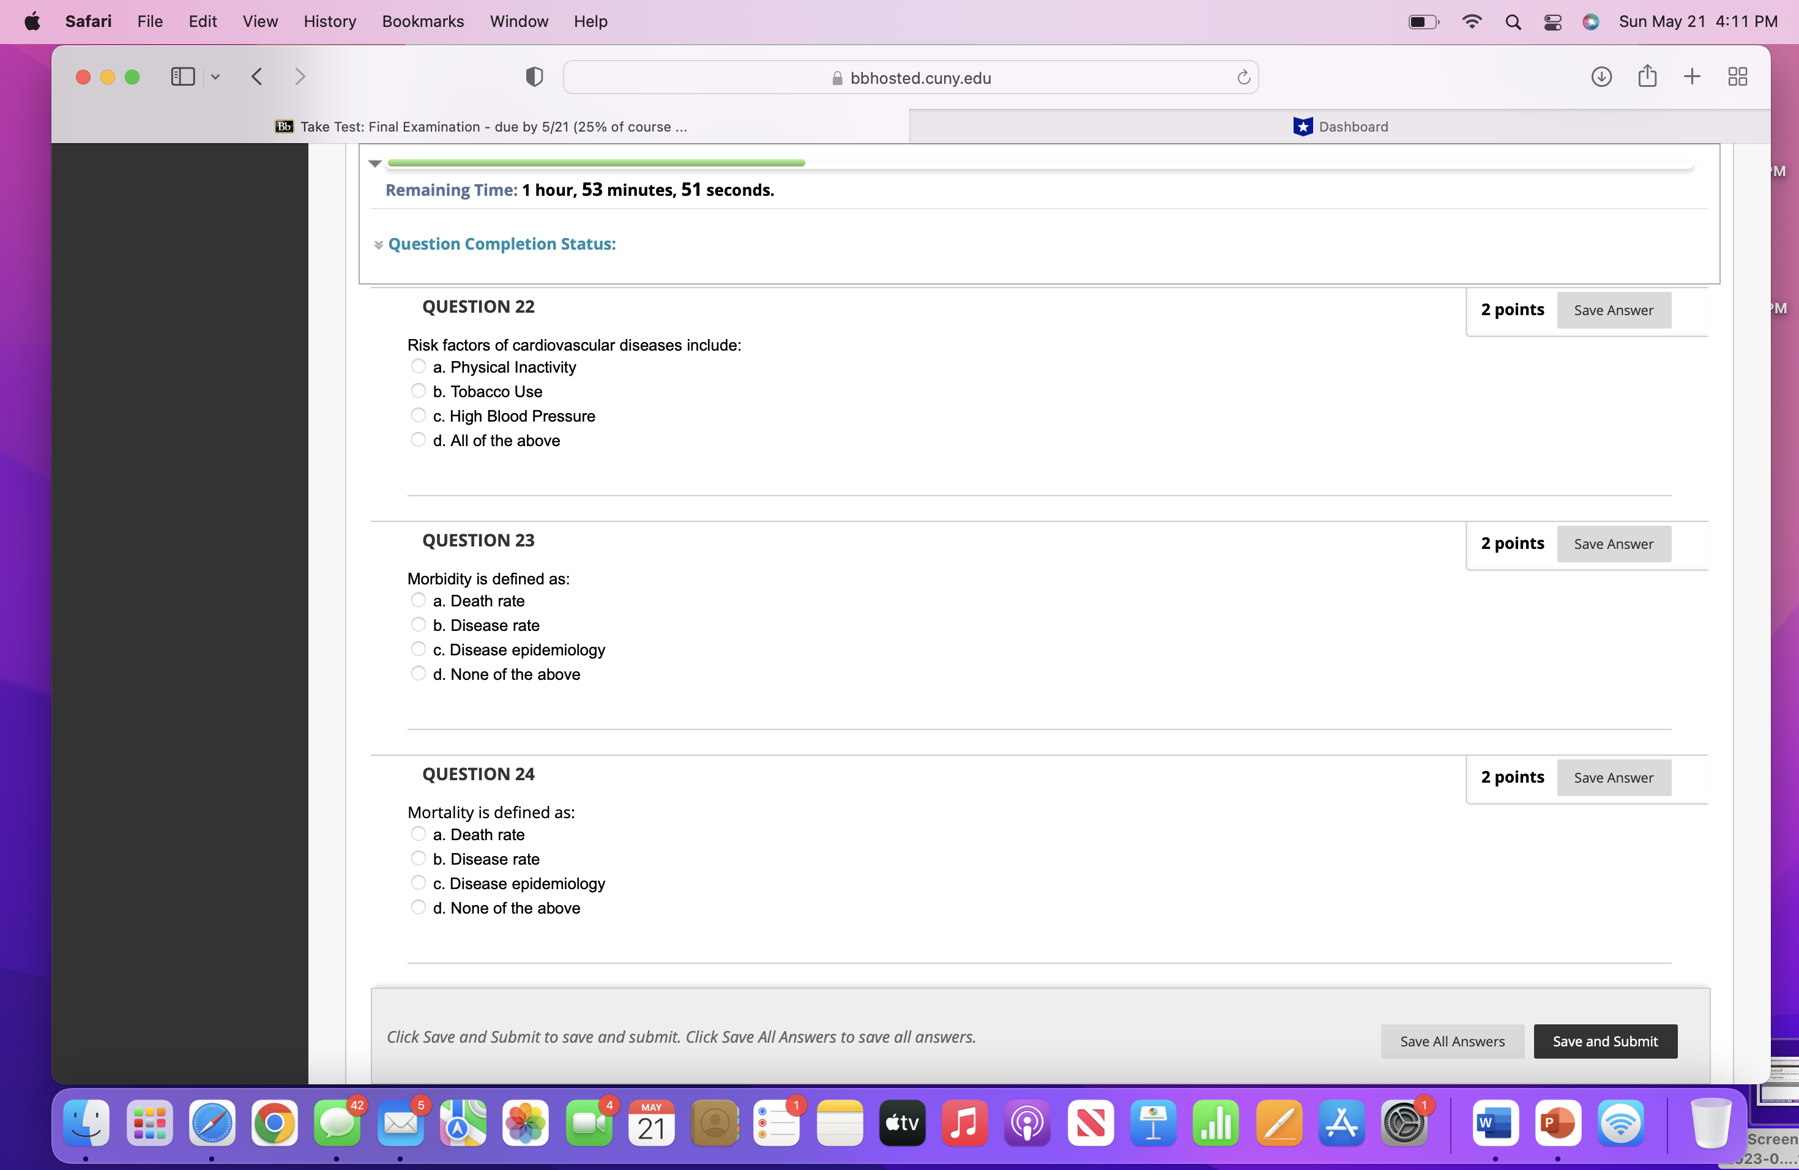This screenshot has width=1799, height=1170.
Task: Select 'All of the above' for Question 22
Action: (x=419, y=439)
